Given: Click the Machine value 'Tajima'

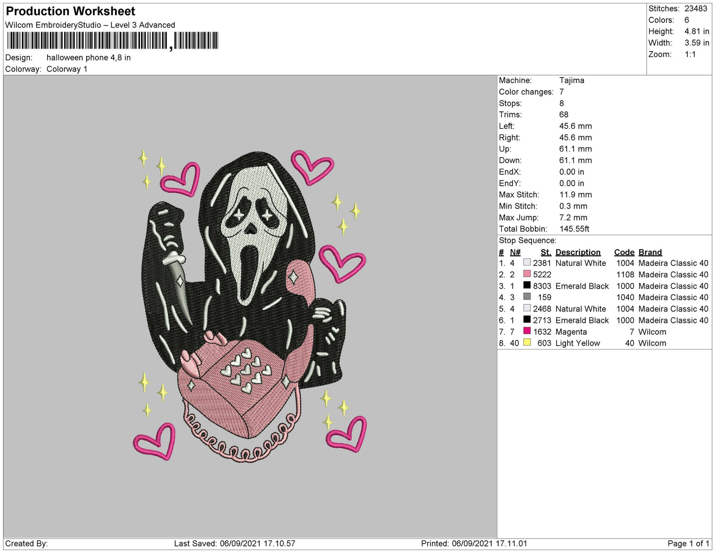Looking at the screenshot, I should [x=572, y=80].
